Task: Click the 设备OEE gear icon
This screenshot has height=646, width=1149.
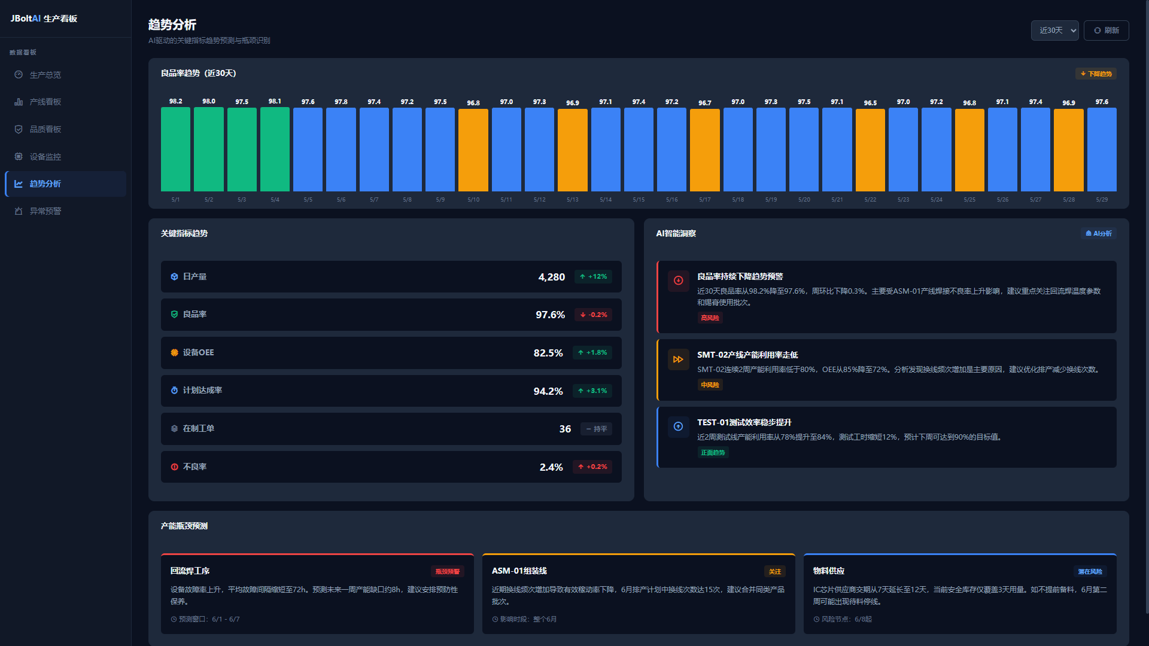Action: pos(174,352)
